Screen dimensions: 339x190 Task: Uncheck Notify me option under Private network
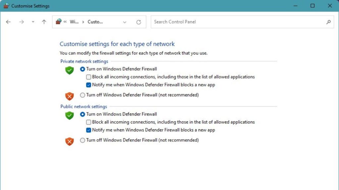tap(88, 85)
